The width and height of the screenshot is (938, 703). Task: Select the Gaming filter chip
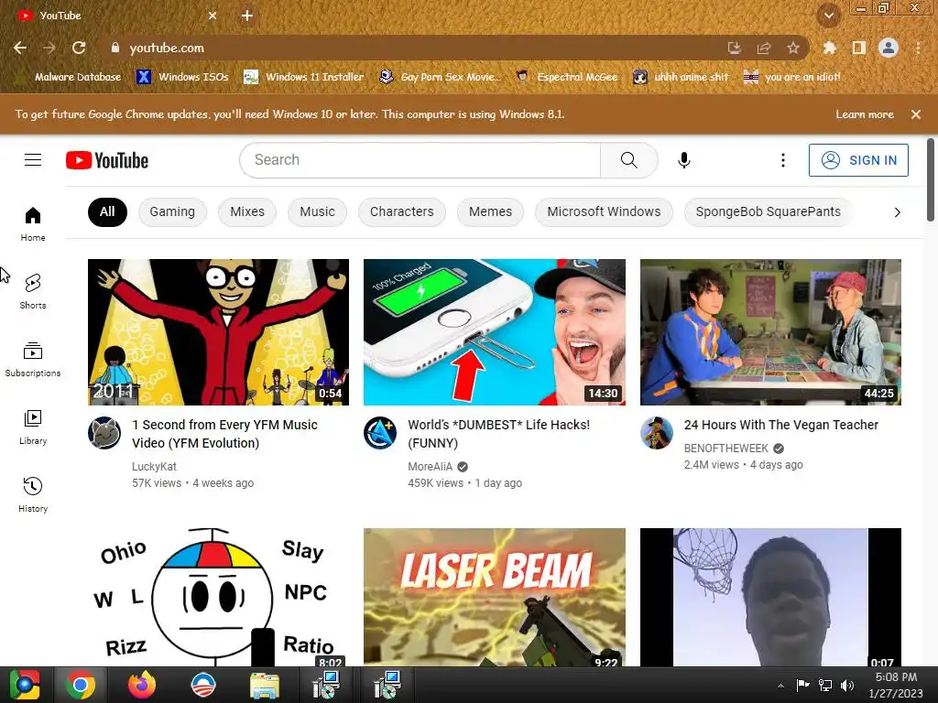(x=172, y=211)
